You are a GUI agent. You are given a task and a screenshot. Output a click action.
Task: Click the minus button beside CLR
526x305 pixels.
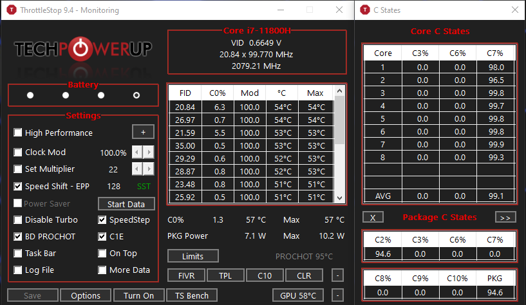pos(338,275)
